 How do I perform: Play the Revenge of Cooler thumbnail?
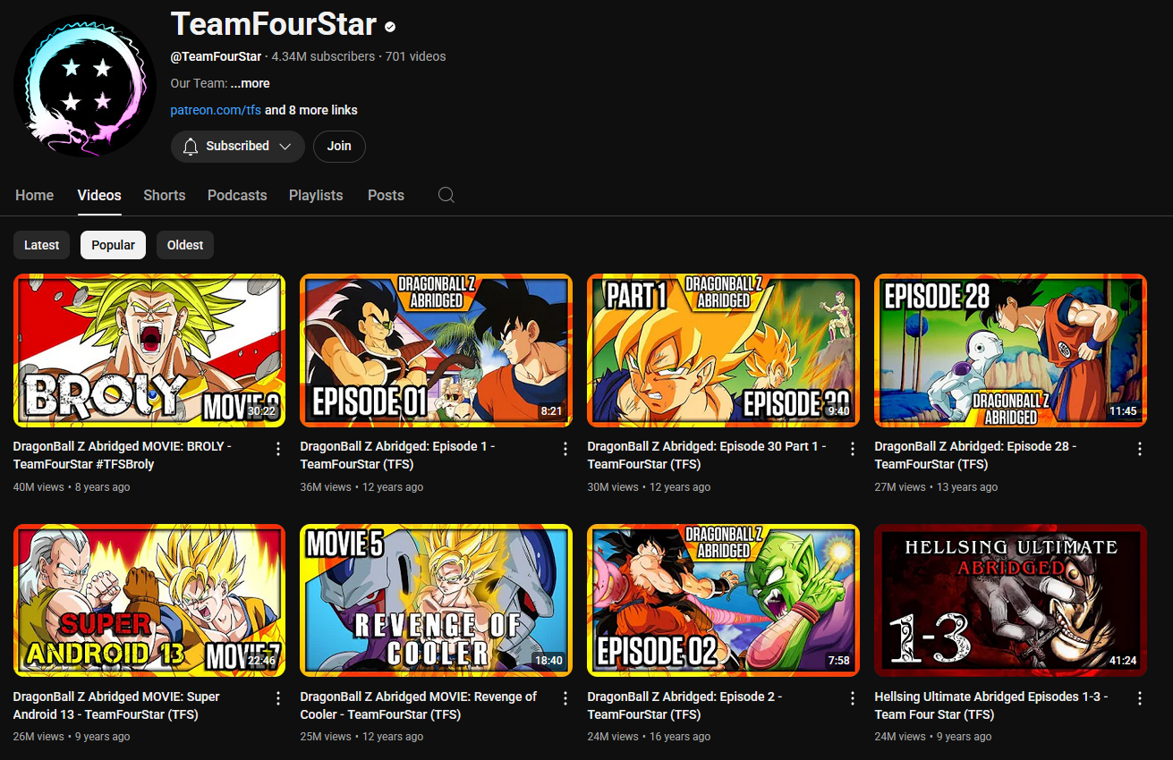437,601
